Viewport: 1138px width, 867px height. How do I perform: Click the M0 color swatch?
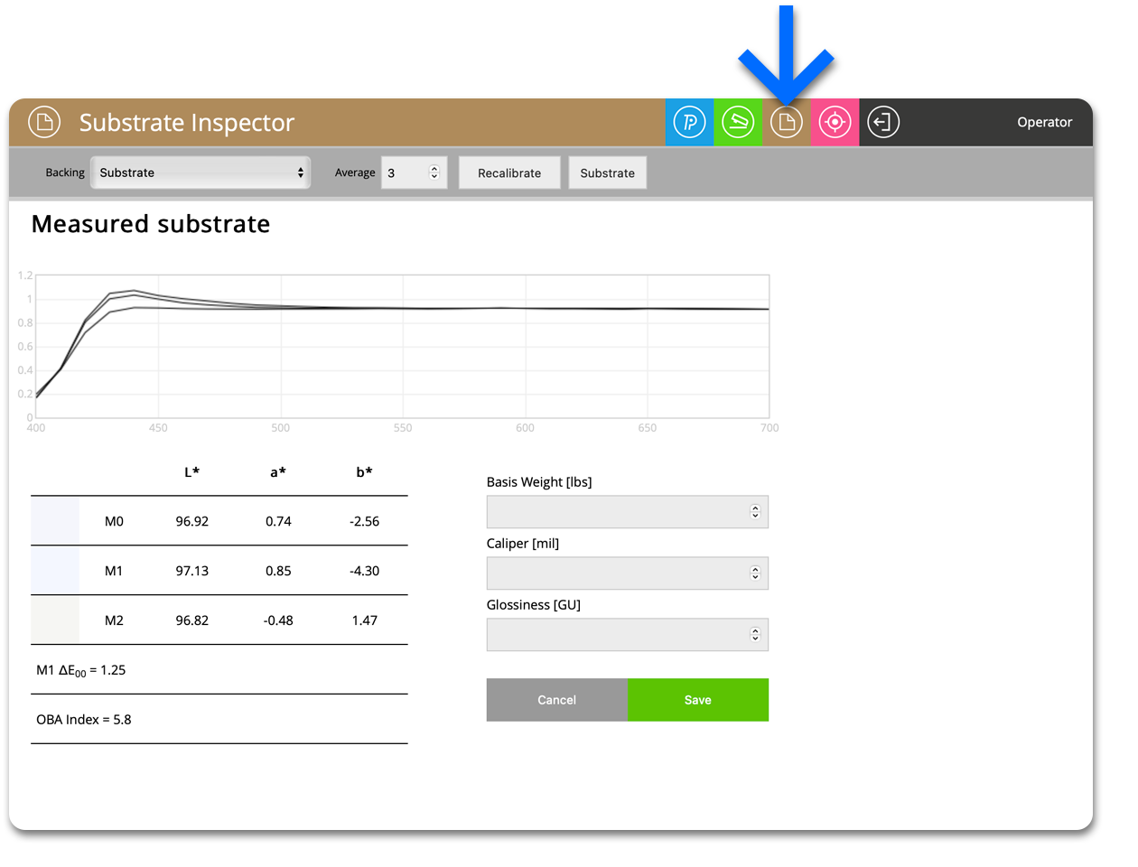coord(55,521)
